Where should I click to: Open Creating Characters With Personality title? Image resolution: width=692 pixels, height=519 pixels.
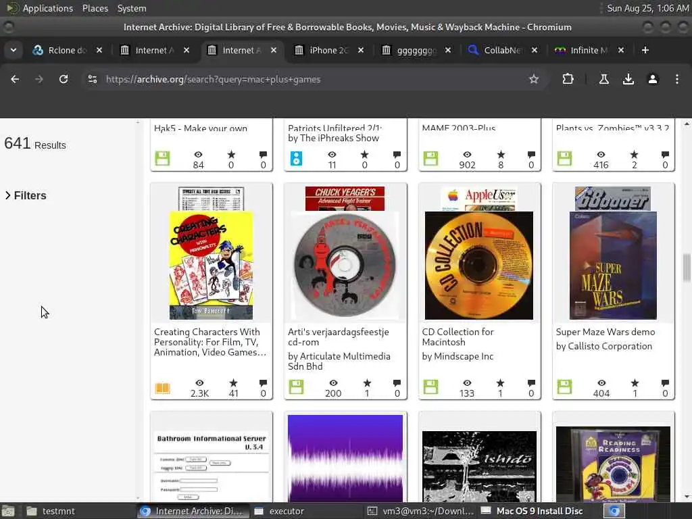coord(210,342)
